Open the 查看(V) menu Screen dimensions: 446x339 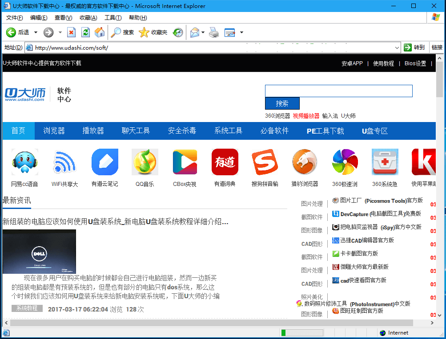[63, 18]
